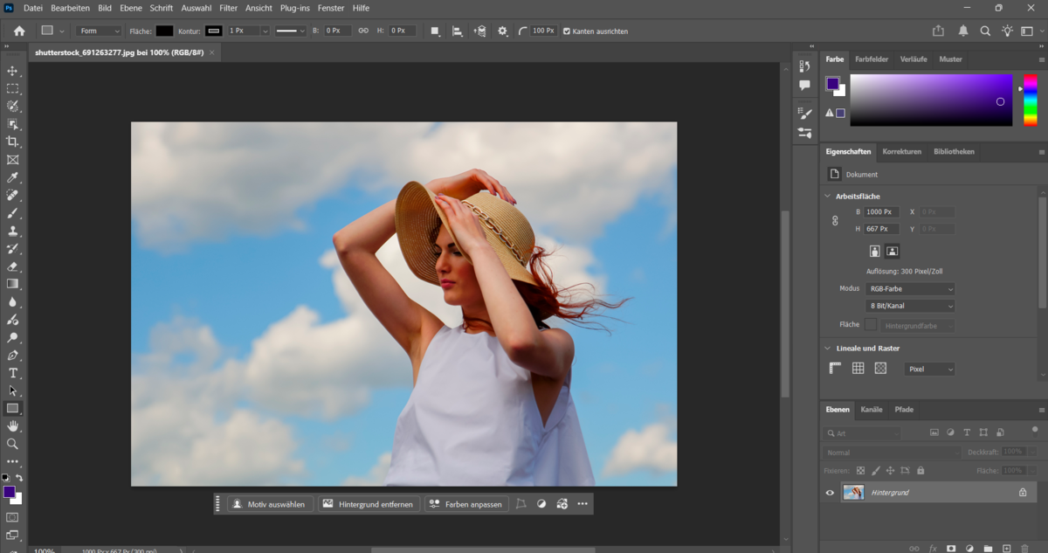The width and height of the screenshot is (1048, 553).
Task: Switch to the Kanäle tab
Action: pyautogui.click(x=872, y=410)
